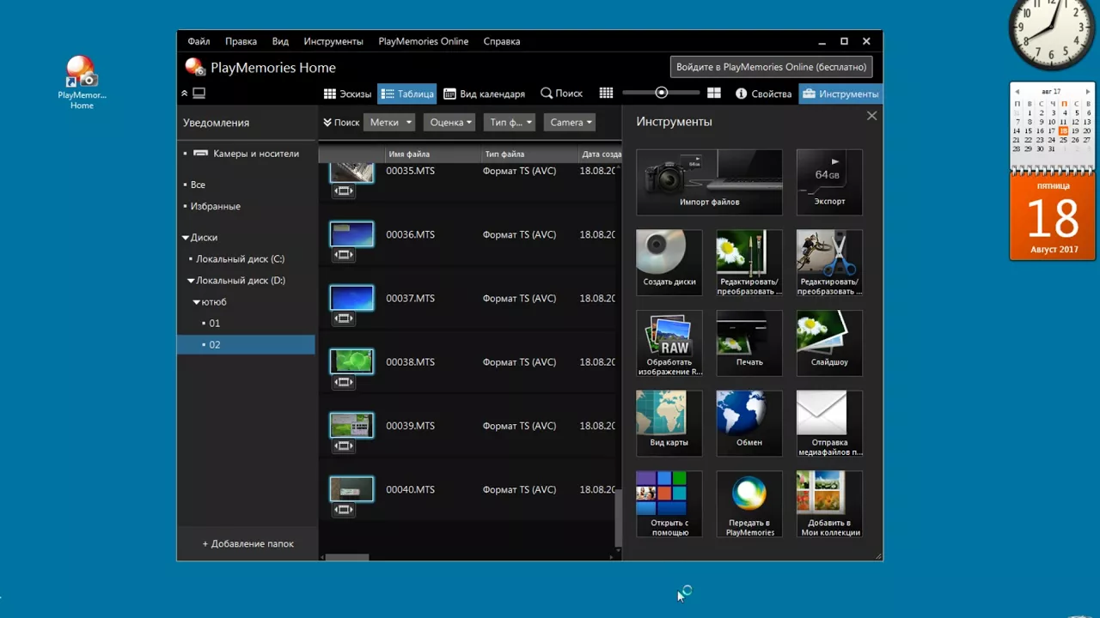Open the Search function in the toolbar

[x=561, y=94]
